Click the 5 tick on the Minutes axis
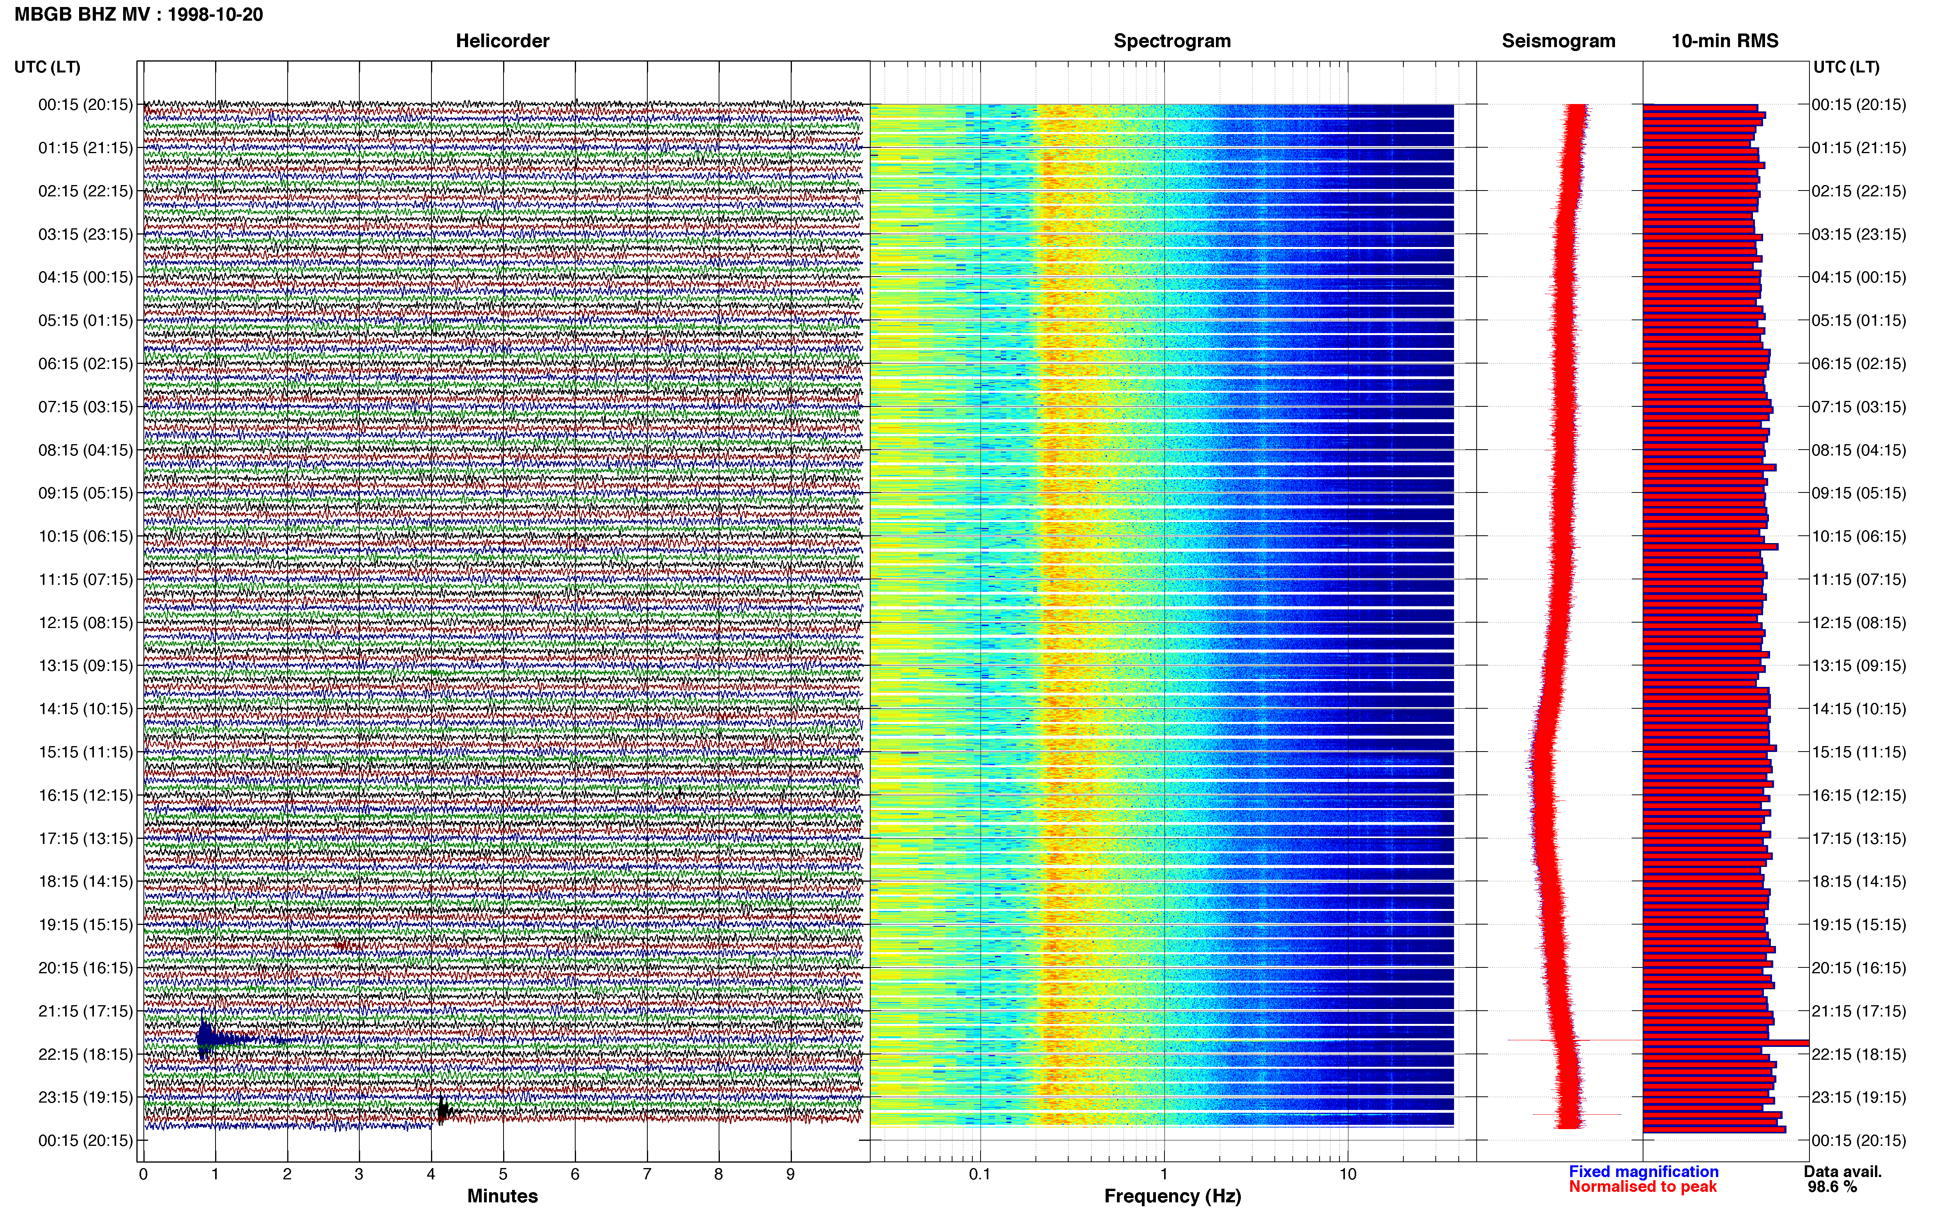This screenshot has height=1223, width=1956. (503, 1174)
